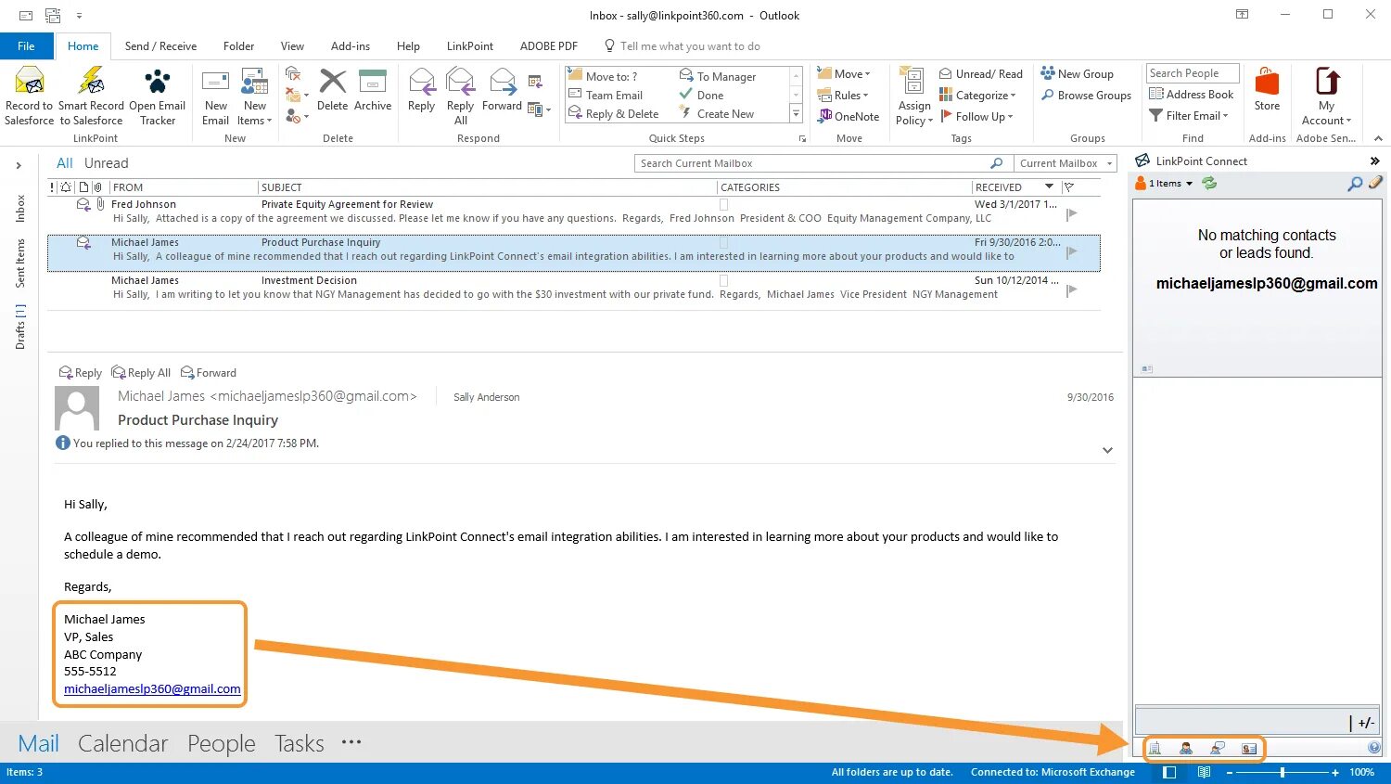Mark with Done quick step
Screen dimensions: 1391x784
(x=702, y=95)
